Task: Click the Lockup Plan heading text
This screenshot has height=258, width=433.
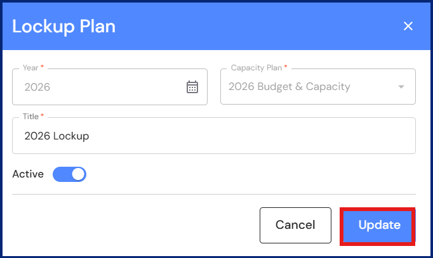Action: pyautogui.click(x=63, y=27)
